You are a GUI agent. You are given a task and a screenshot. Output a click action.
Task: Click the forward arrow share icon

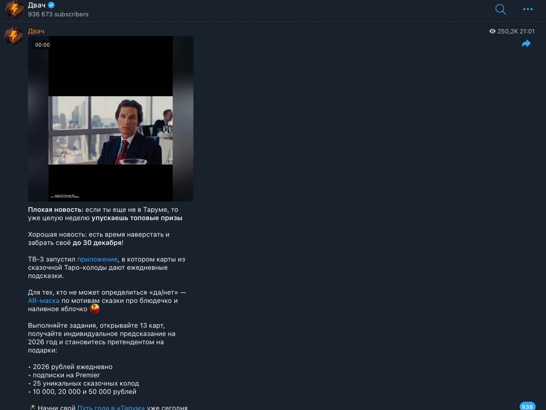click(x=526, y=44)
